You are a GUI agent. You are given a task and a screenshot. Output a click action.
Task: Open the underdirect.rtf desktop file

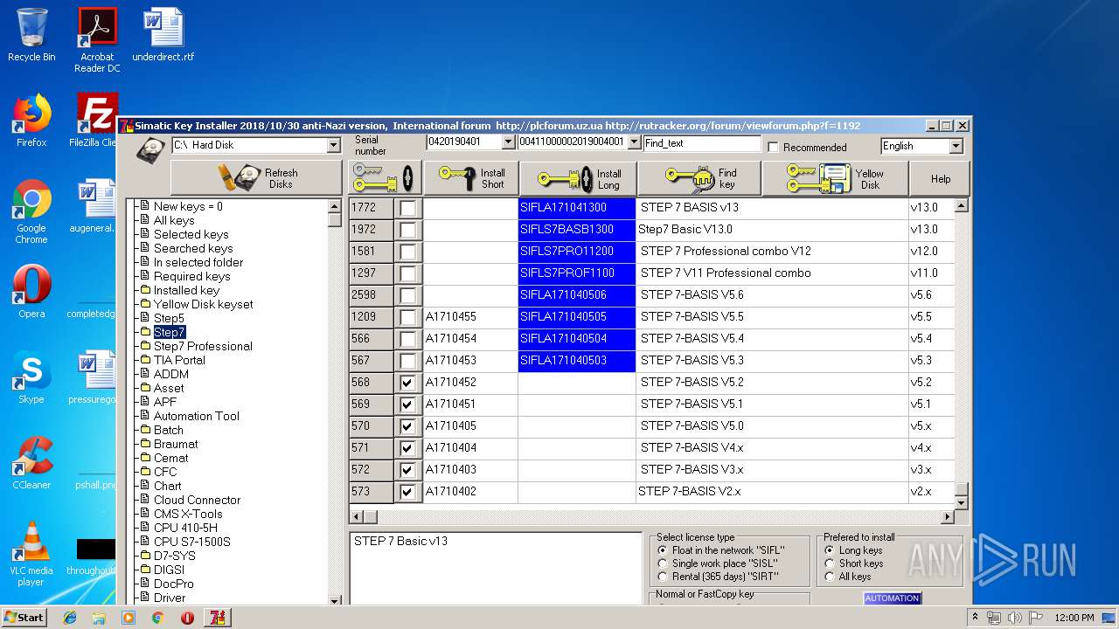pos(163,35)
